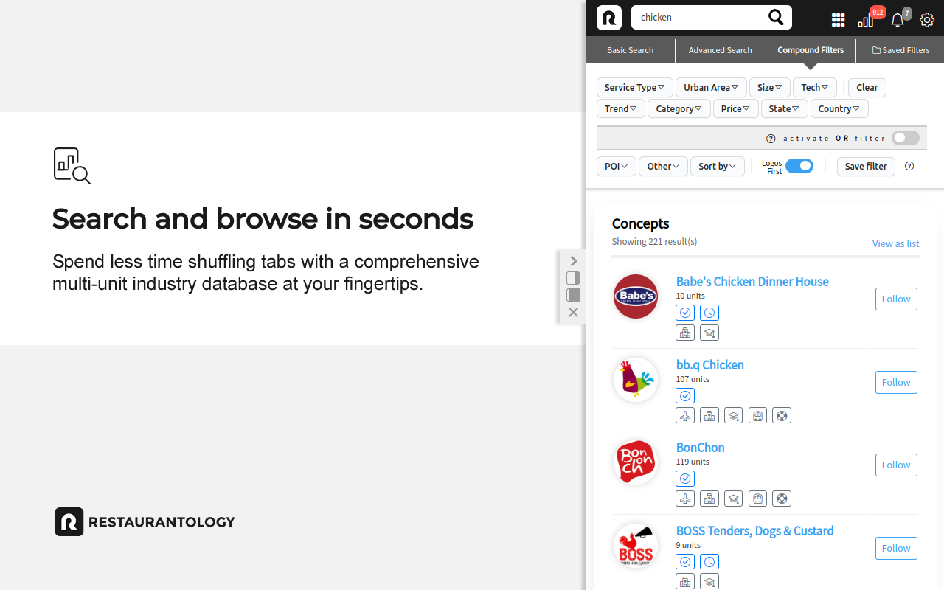Click BOSS Tenders verified checkmark icon
The height and width of the screenshot is (590, 944).
click(x=685, y=562)
